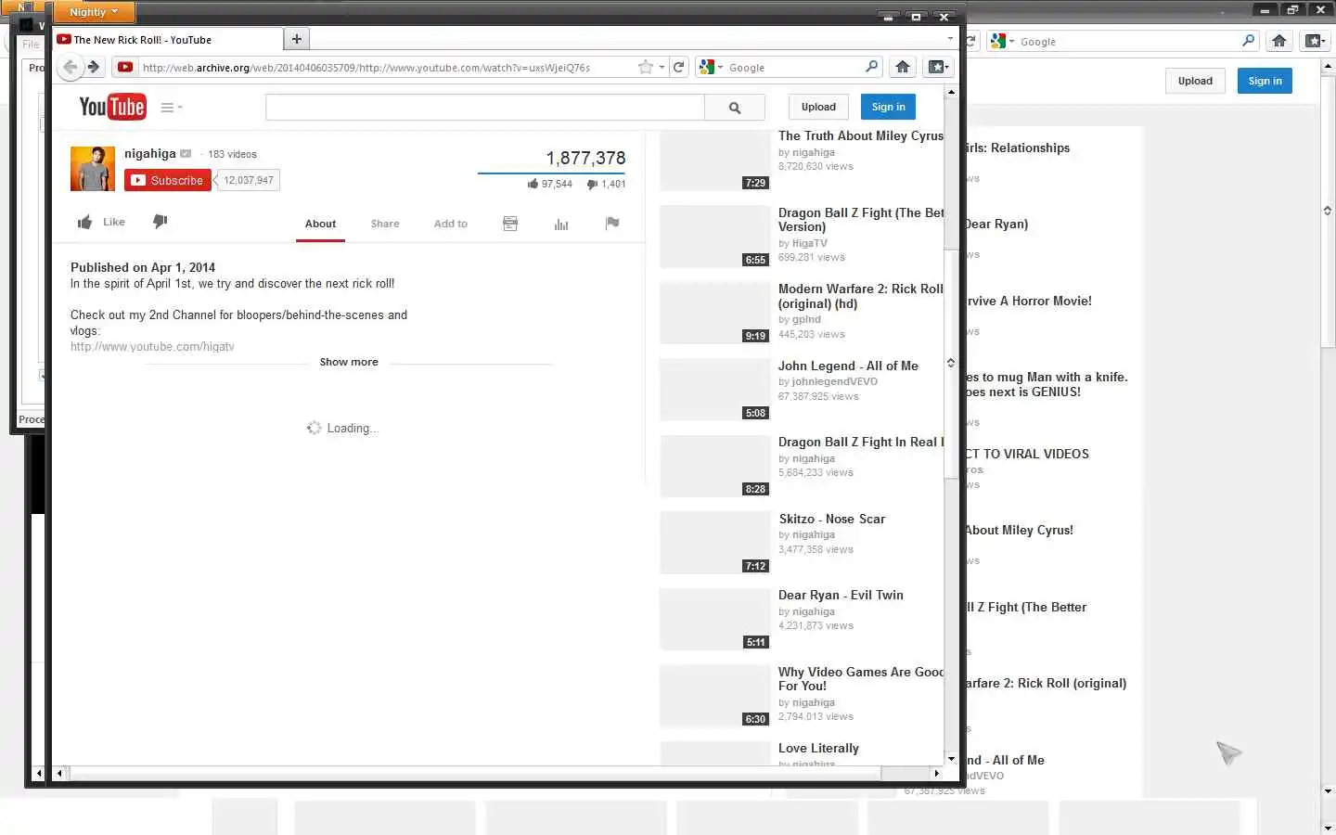Click the verified badge beside nigahiga
Image resolution: width=1336 pixels, height=835 pixels.
point(186,154)
